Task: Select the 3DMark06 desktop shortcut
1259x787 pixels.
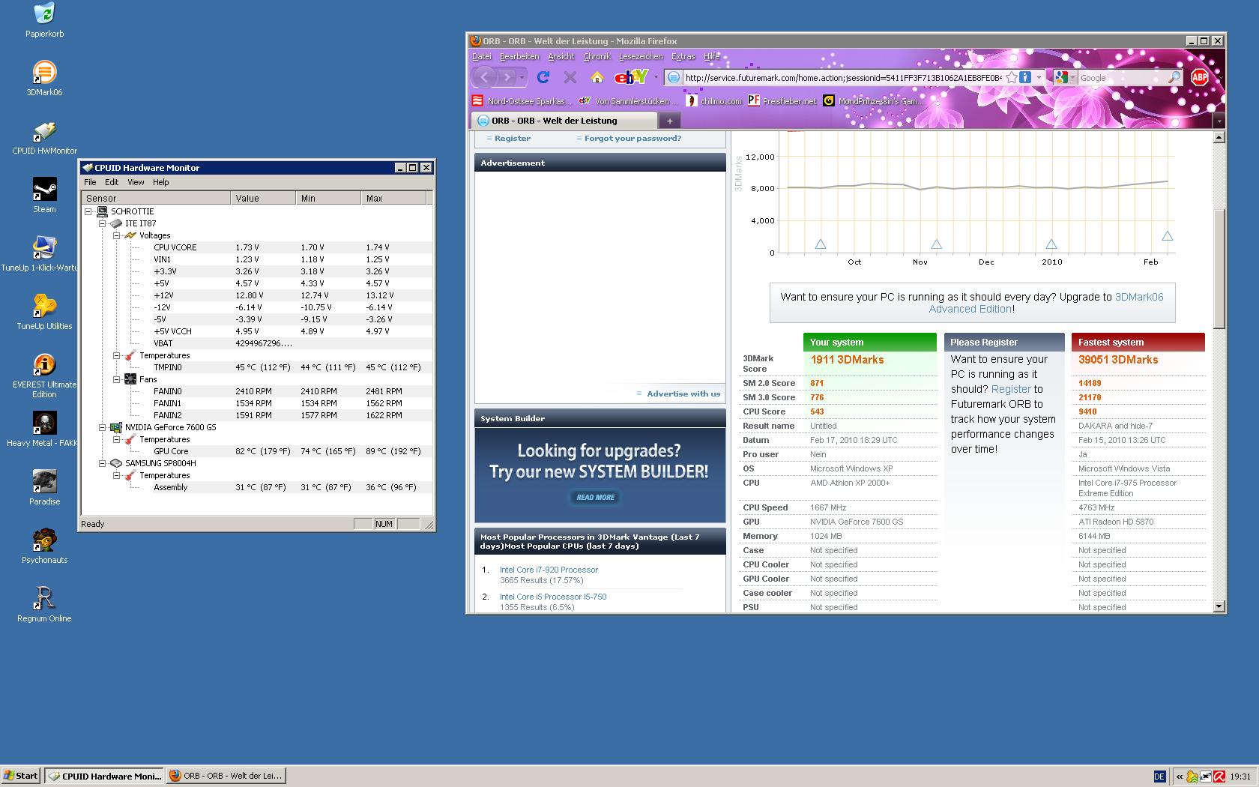Action: 44,79
